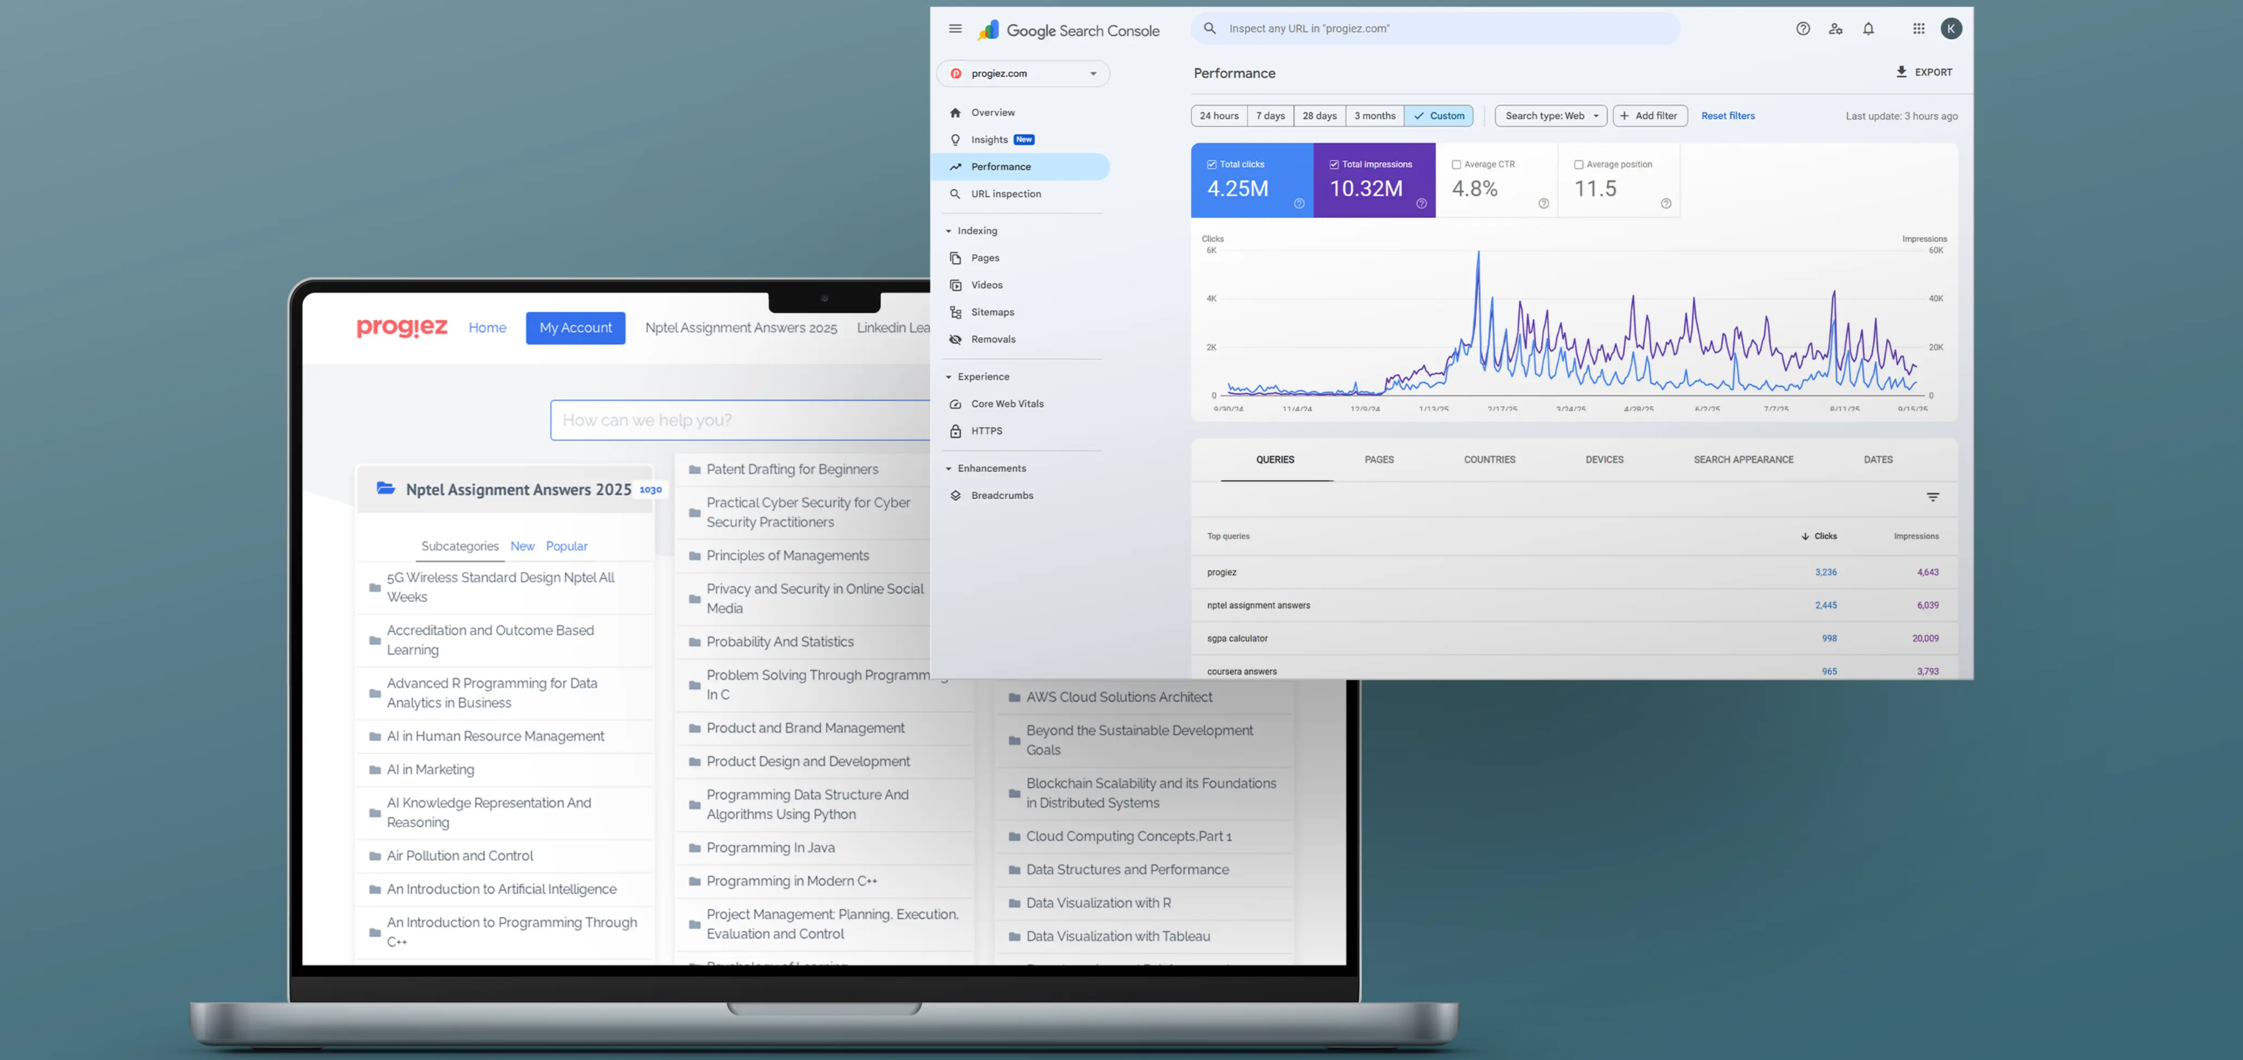2243x1060 pixels.
Task: Click the Pages icon under Indexing
Action: pos(955,258)
